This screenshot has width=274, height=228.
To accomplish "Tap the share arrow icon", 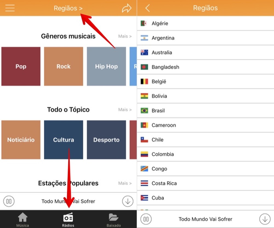I will pos(126,8).
